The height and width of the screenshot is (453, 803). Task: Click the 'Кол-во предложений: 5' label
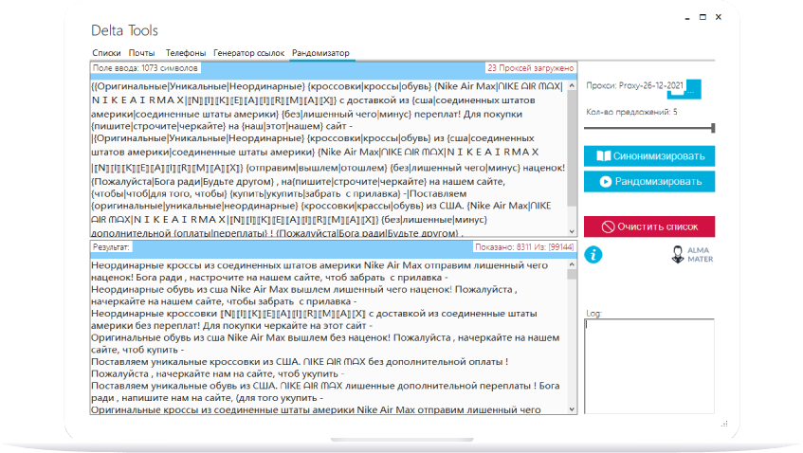[x=631, y=112]
